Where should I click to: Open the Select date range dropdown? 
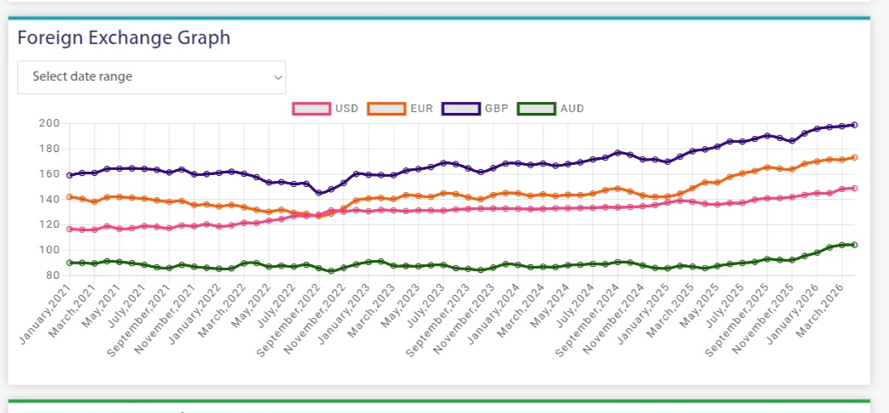coord(151,76)
